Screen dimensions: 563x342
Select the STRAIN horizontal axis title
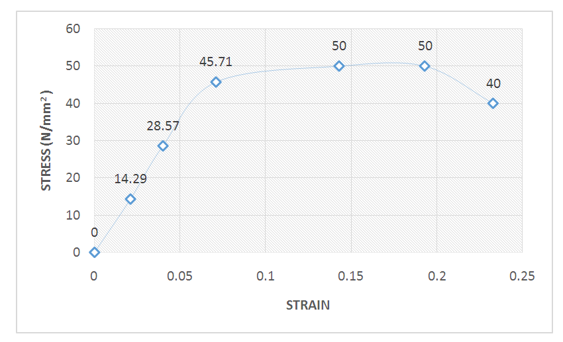(308, 305)
